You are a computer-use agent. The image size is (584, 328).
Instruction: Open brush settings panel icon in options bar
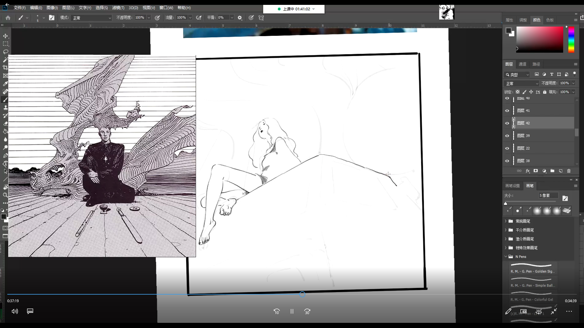tap(52, 18)
